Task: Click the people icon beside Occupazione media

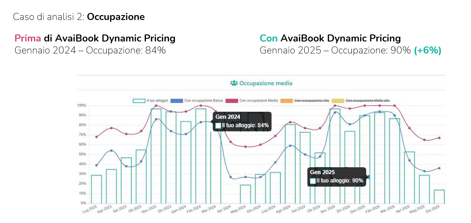Action: point(234,83)
